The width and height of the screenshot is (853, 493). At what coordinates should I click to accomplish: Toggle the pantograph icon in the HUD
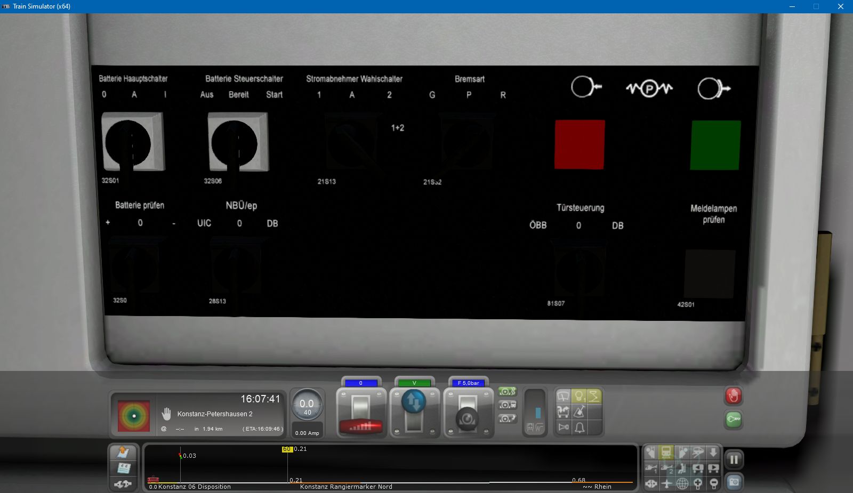click(594, 397)
